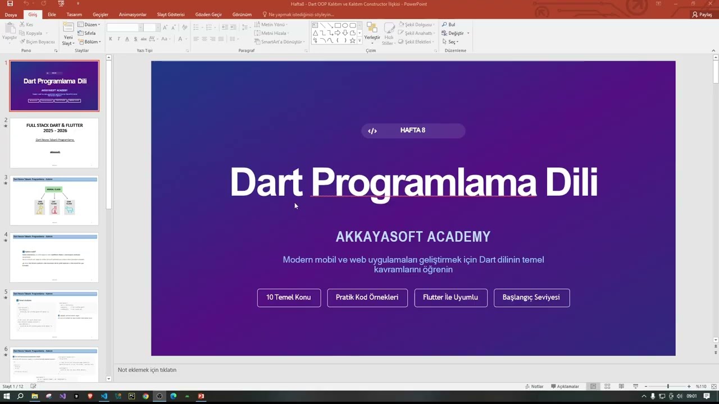Viewport: 719px width, 404px height.
Task: Switch to the Görünüm ribbon tab
Action: [242, 15]
